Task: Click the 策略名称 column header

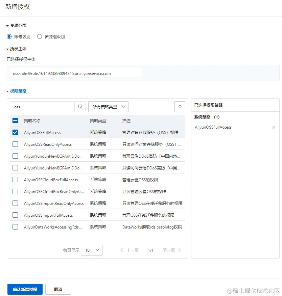Action: [x=32, y=120]
